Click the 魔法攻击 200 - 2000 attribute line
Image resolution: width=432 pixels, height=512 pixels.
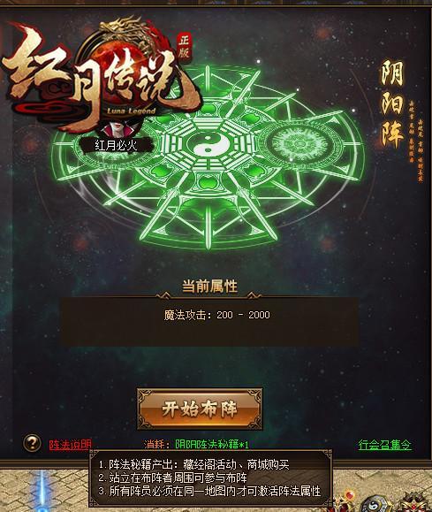pyautogui.click(x=217, y=315)
